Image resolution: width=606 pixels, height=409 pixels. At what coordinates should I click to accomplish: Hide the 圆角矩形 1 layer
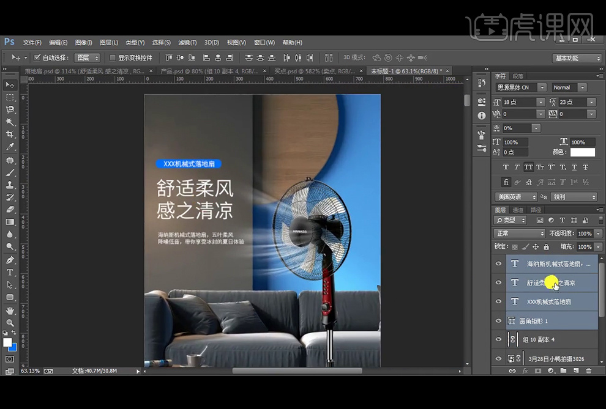tap(498, 320)
